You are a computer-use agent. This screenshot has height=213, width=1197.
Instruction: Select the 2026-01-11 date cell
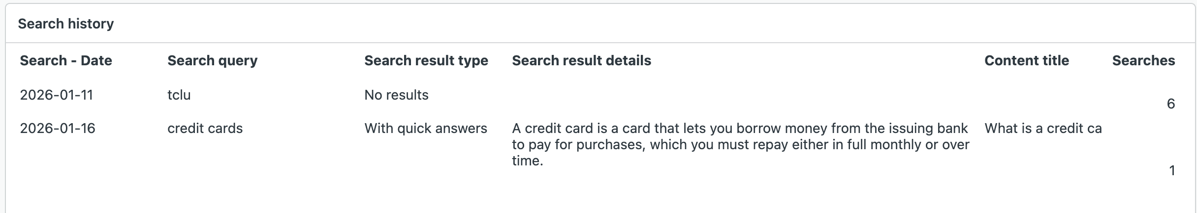(x=57, y=95)
